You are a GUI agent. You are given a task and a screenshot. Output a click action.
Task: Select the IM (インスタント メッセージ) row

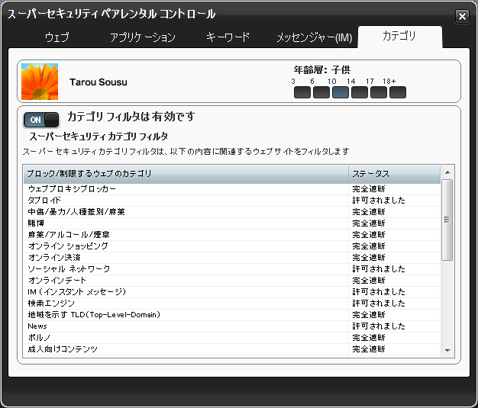pyautogui.click(x=232, y=291)
